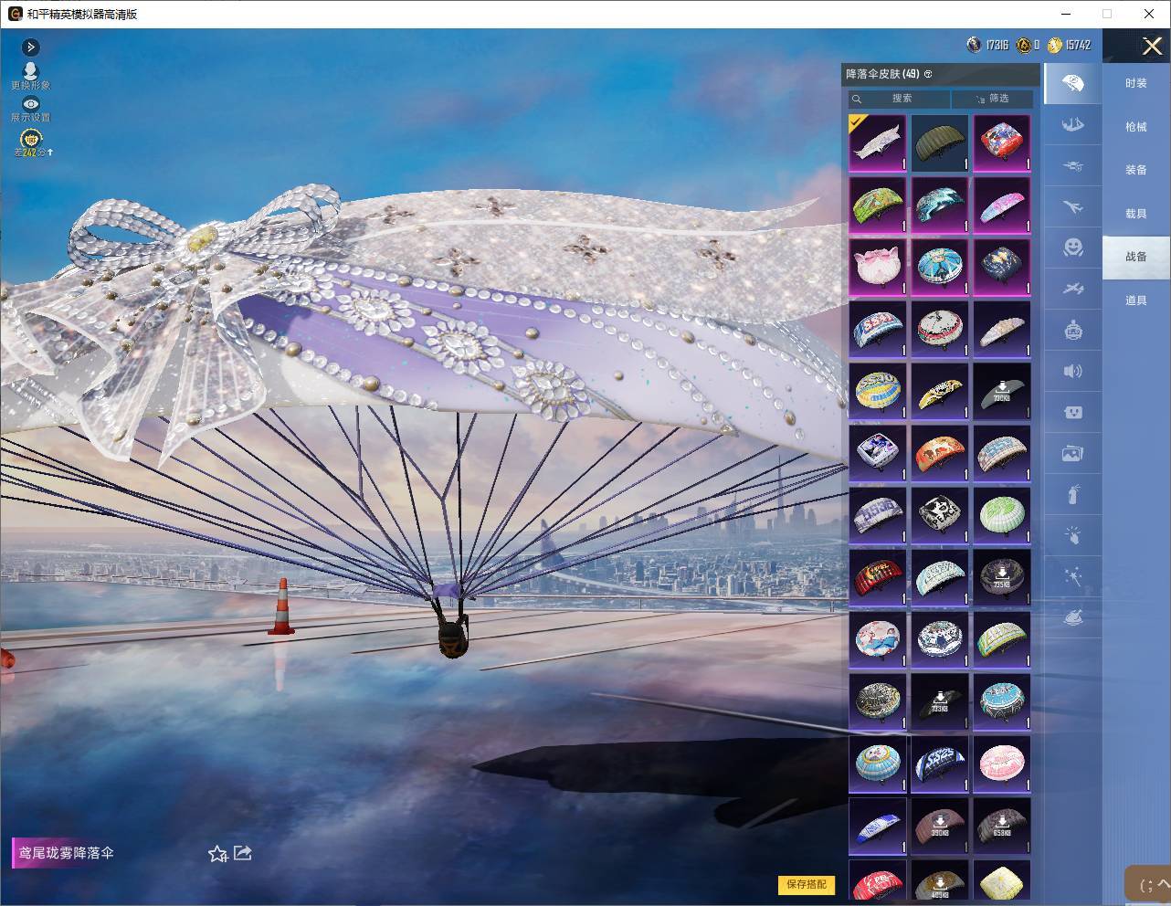
Task: Switch to the 枪械 tab
Action: [1136, 127]
